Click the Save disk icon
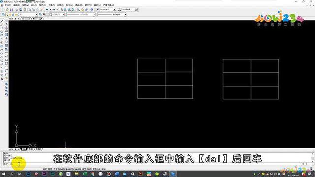 (11, 10)
